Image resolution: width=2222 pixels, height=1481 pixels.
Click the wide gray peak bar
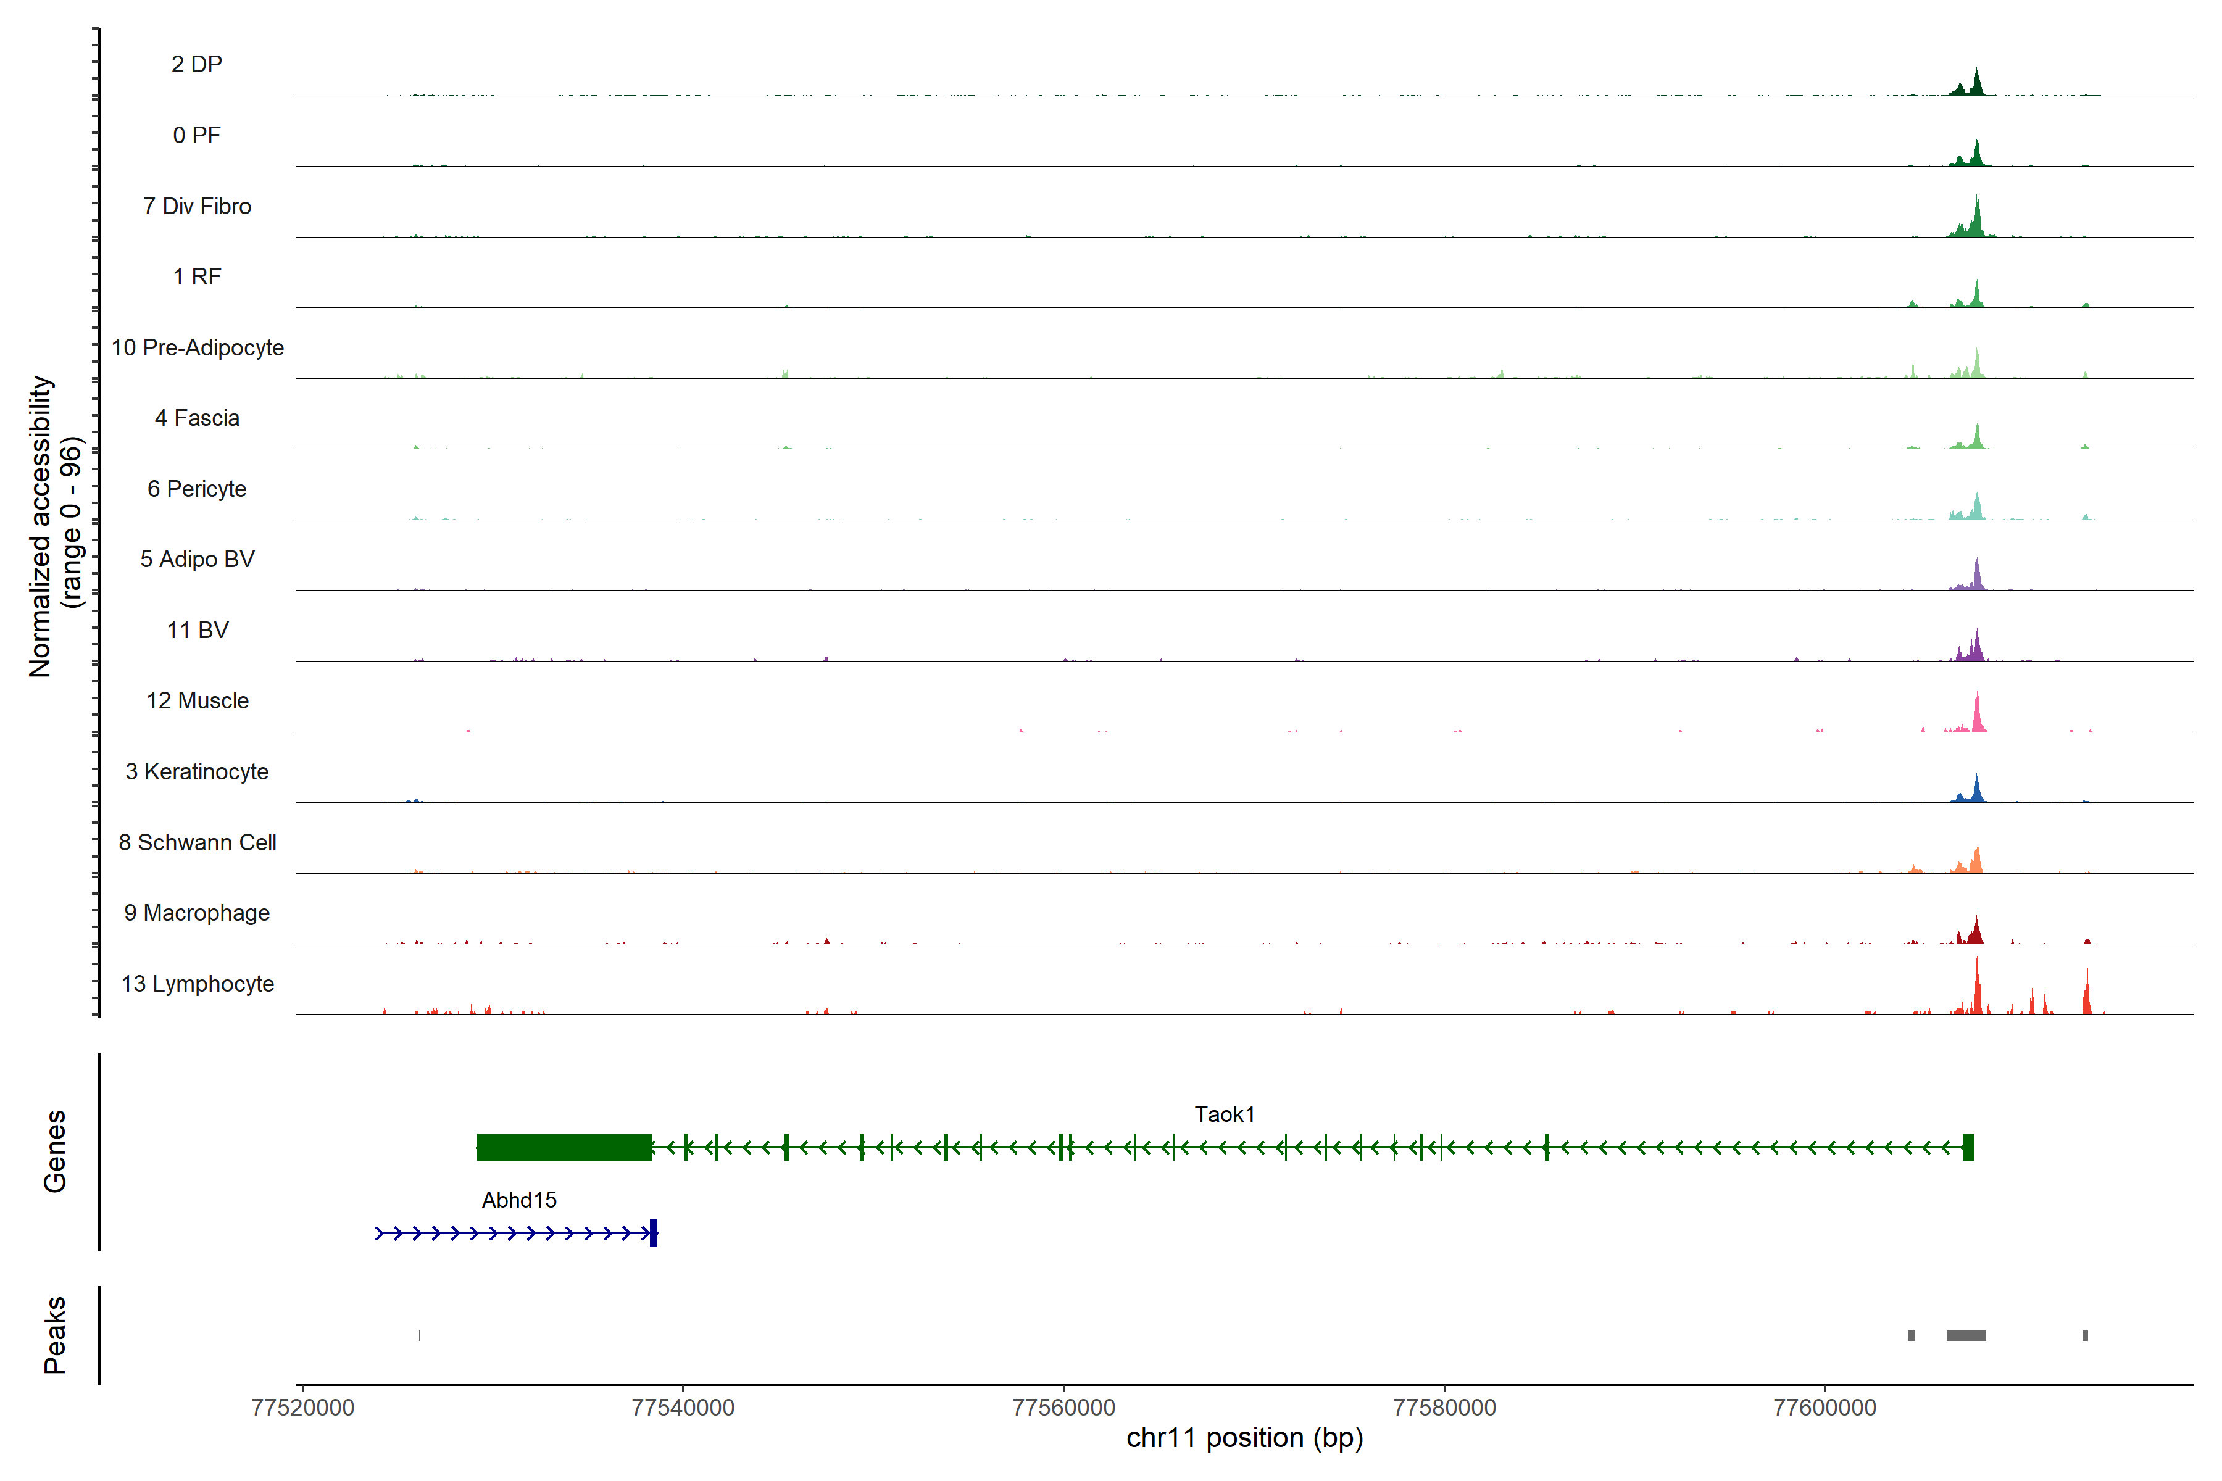pos(1966,1335)
